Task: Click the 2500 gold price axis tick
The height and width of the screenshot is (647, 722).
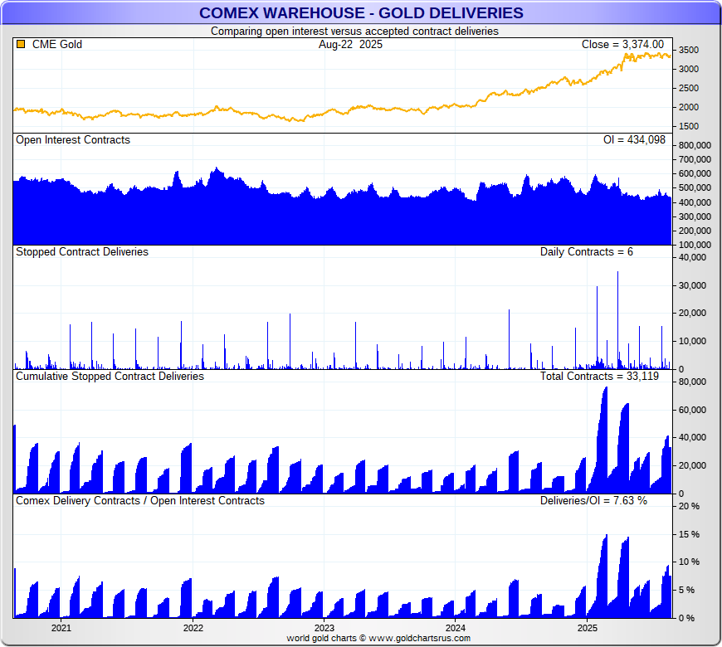Action: click(688, 88)
